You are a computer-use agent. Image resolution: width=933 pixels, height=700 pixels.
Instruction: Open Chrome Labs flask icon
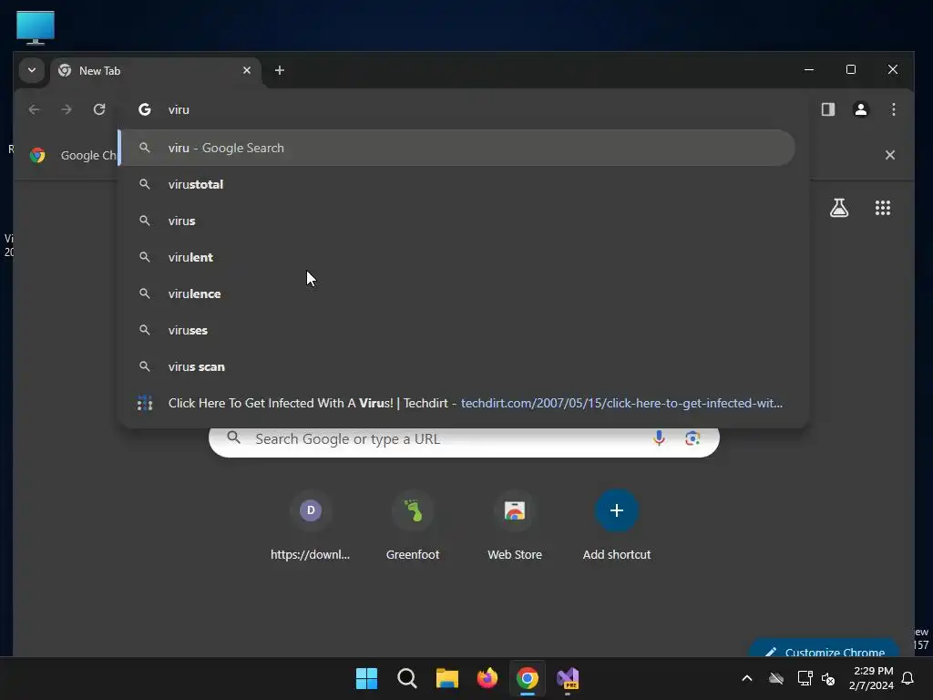click(839, 208)
